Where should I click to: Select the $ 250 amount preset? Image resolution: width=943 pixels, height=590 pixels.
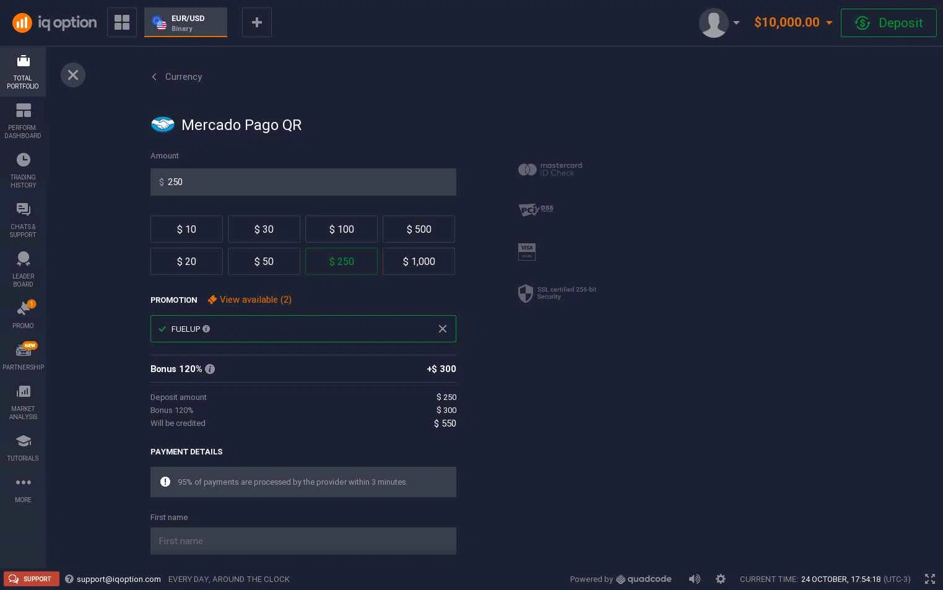point(341,261)
